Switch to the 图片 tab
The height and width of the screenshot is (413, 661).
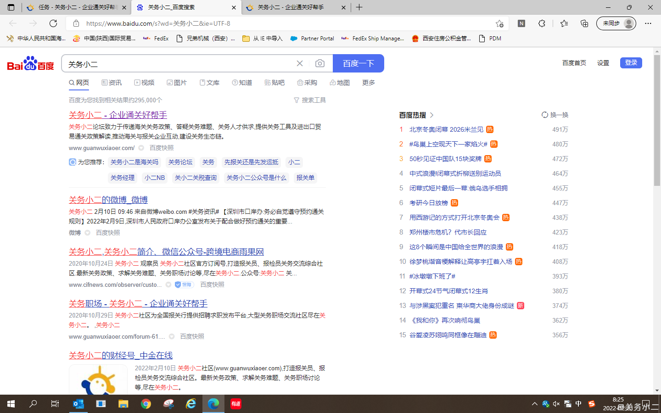click(177, 83)
